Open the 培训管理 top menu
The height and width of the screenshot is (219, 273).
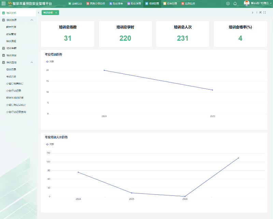click(152, 3)
